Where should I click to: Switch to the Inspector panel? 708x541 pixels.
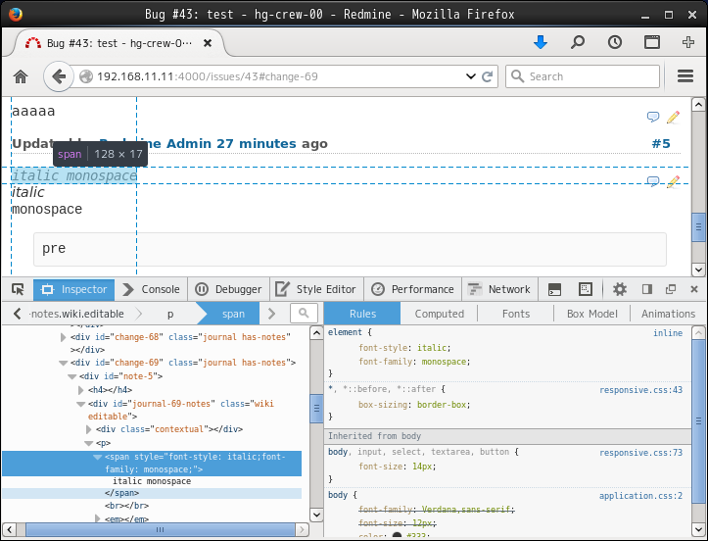[74, 289]
